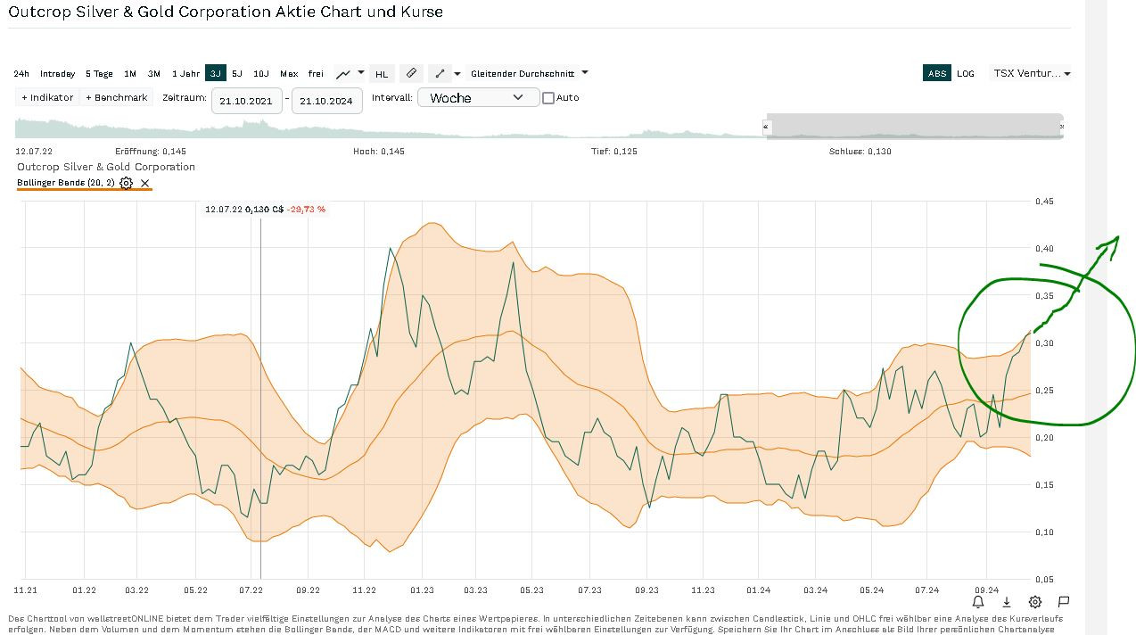Image resolution: width=1136 pixels, height=635 pixels.
Task: Open Bollinger Bands settings gear
Action: coord(127,183)
